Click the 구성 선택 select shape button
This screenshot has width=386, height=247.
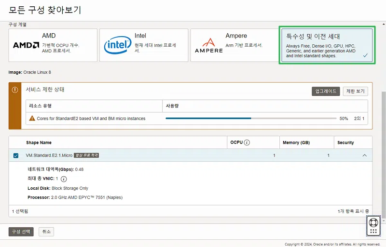pos(21,232)
